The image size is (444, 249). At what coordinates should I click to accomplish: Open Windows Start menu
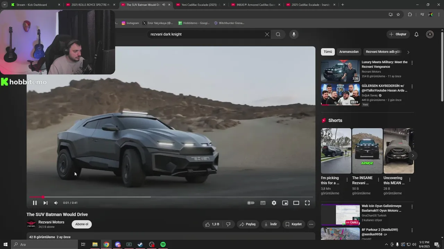point(5,245)
